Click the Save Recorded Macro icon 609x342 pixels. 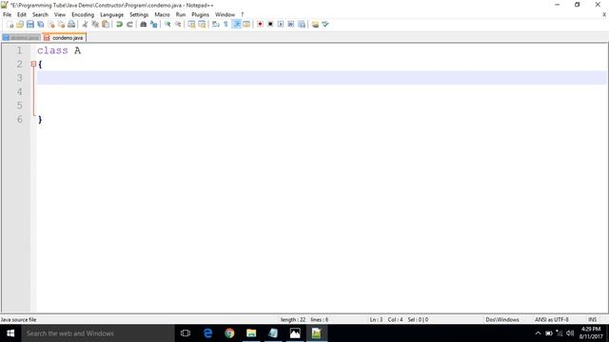(302, 25)
